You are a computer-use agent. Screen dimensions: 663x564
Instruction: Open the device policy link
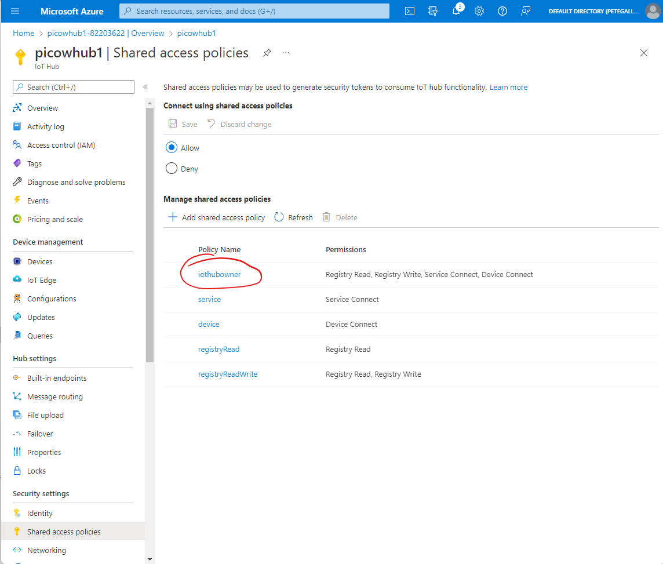pos(209,324)
